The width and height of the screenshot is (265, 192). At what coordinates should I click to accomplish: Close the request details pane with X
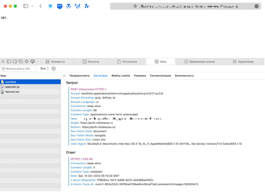[64, 75]
